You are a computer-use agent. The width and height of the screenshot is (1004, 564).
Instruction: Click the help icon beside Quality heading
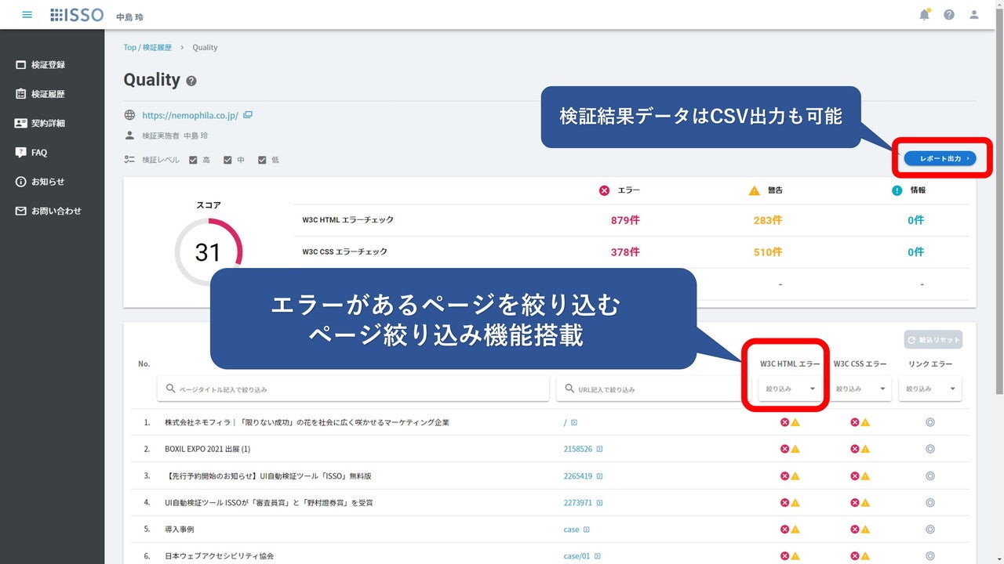click(191, 81)
